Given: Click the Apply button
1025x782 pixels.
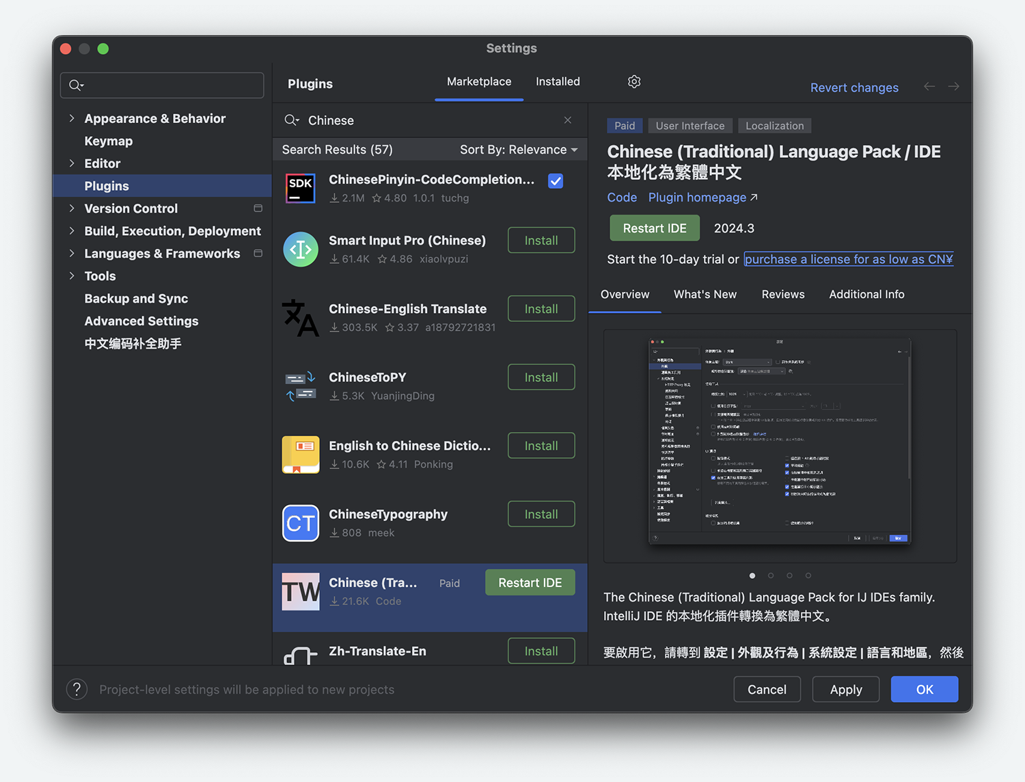Looking at the screenshot, I should click(846, 689).
